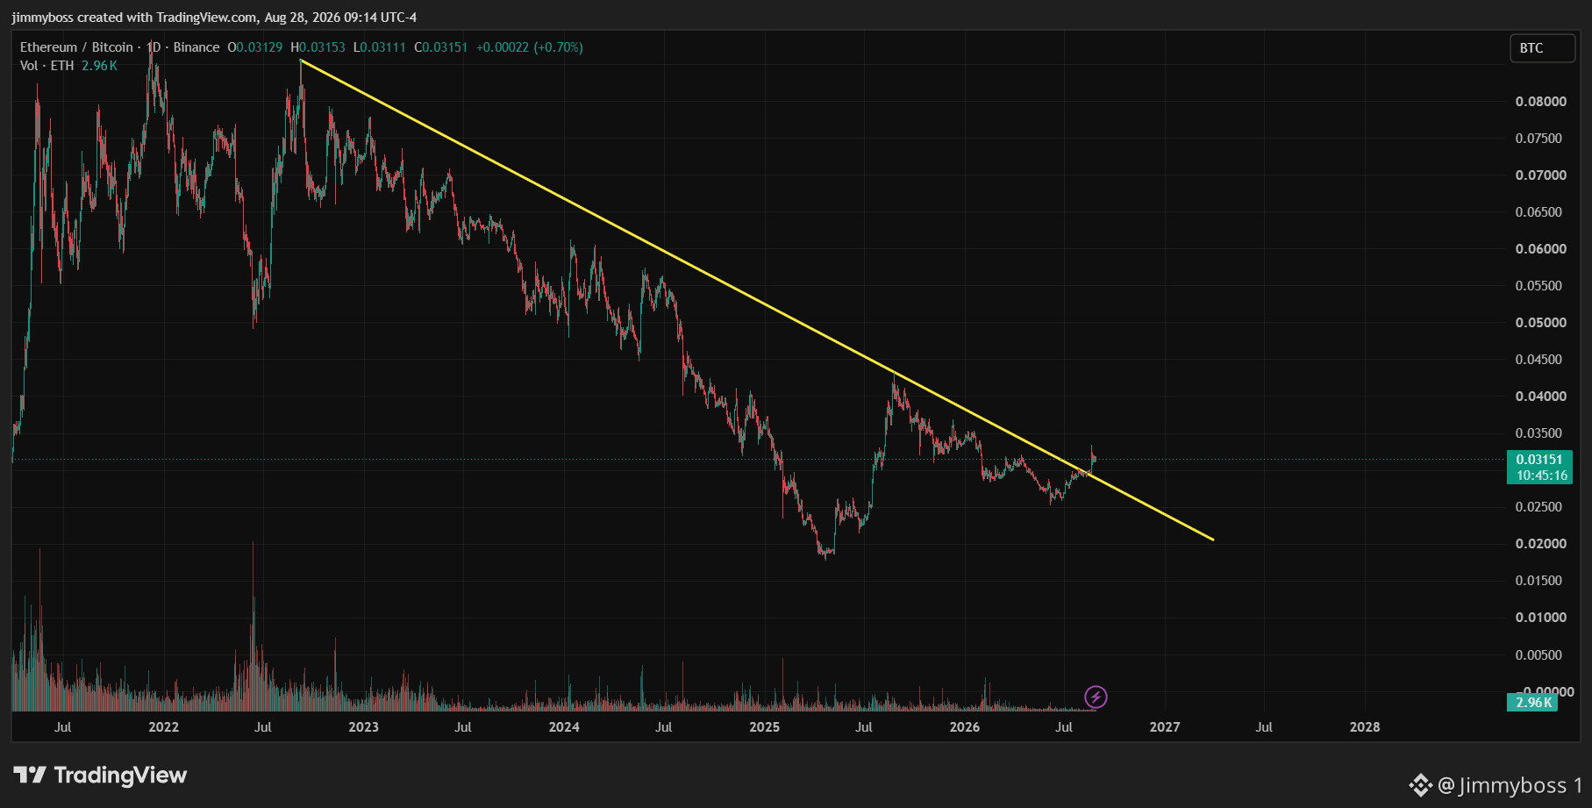Click the 0.06500 price axis label
Screen dimensions: 1592x808
pyautogui.click(x=1540, y=212)
